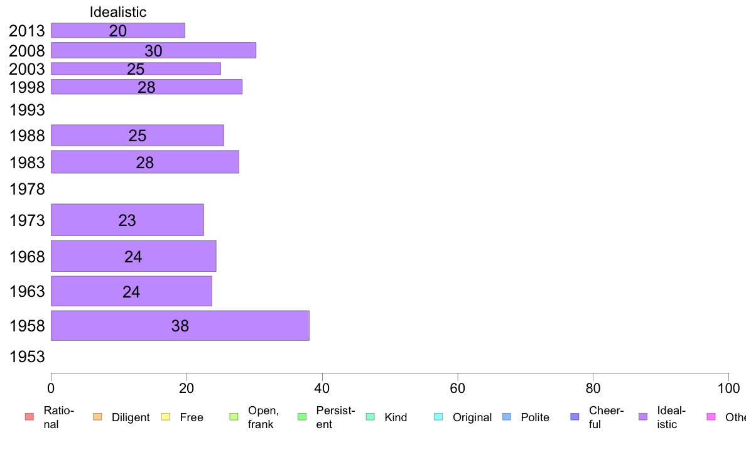Click the Kind legend swatch

(370, 417)
